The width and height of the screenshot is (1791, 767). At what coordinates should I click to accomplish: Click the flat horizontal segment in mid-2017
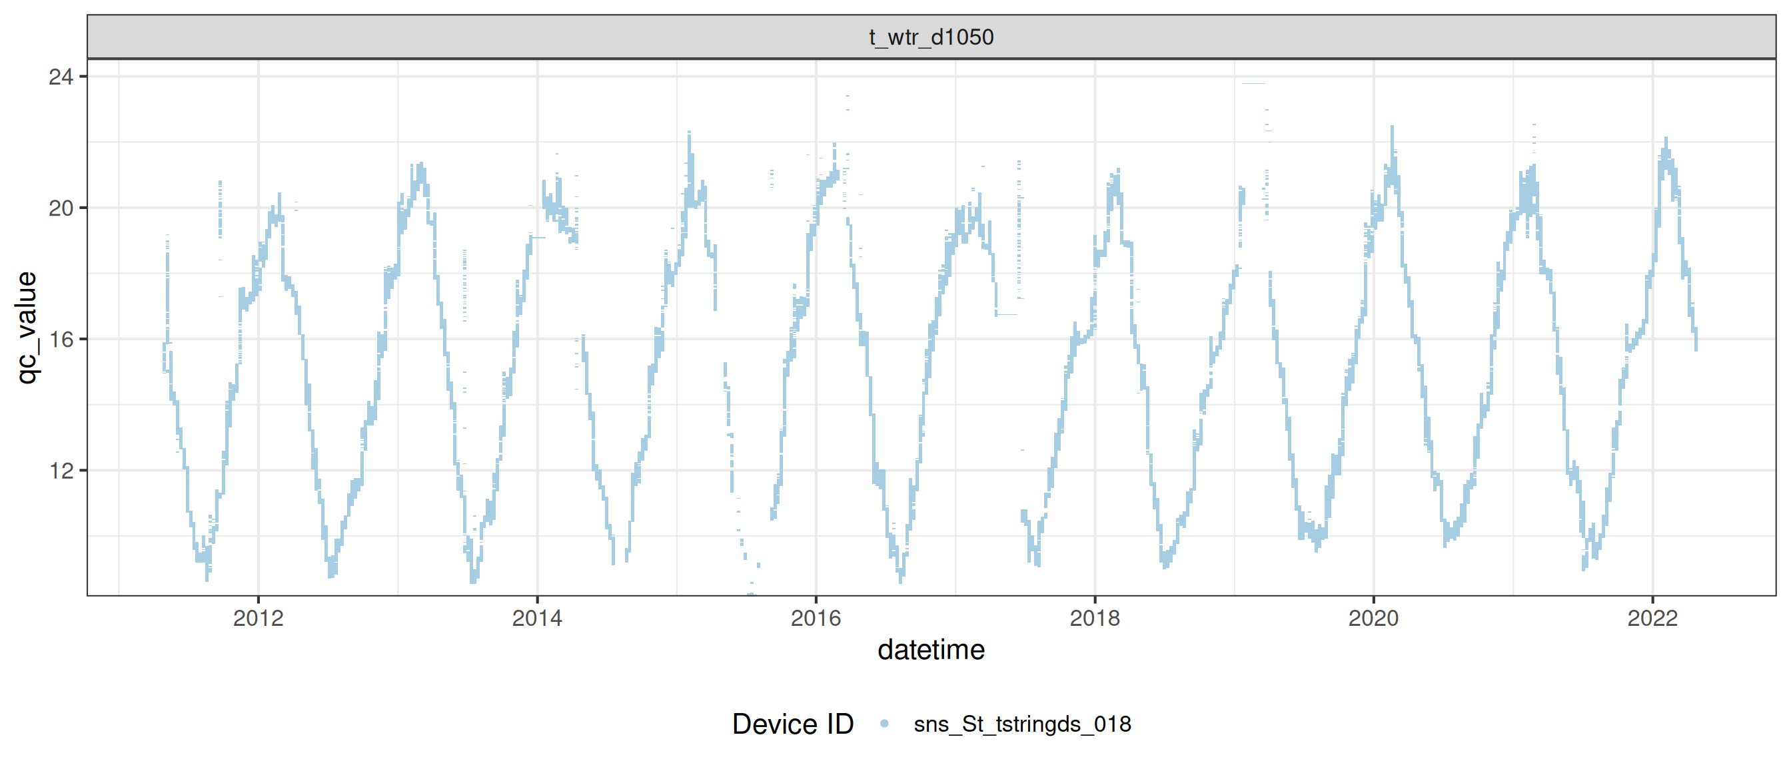click(x=1006, y=315)
